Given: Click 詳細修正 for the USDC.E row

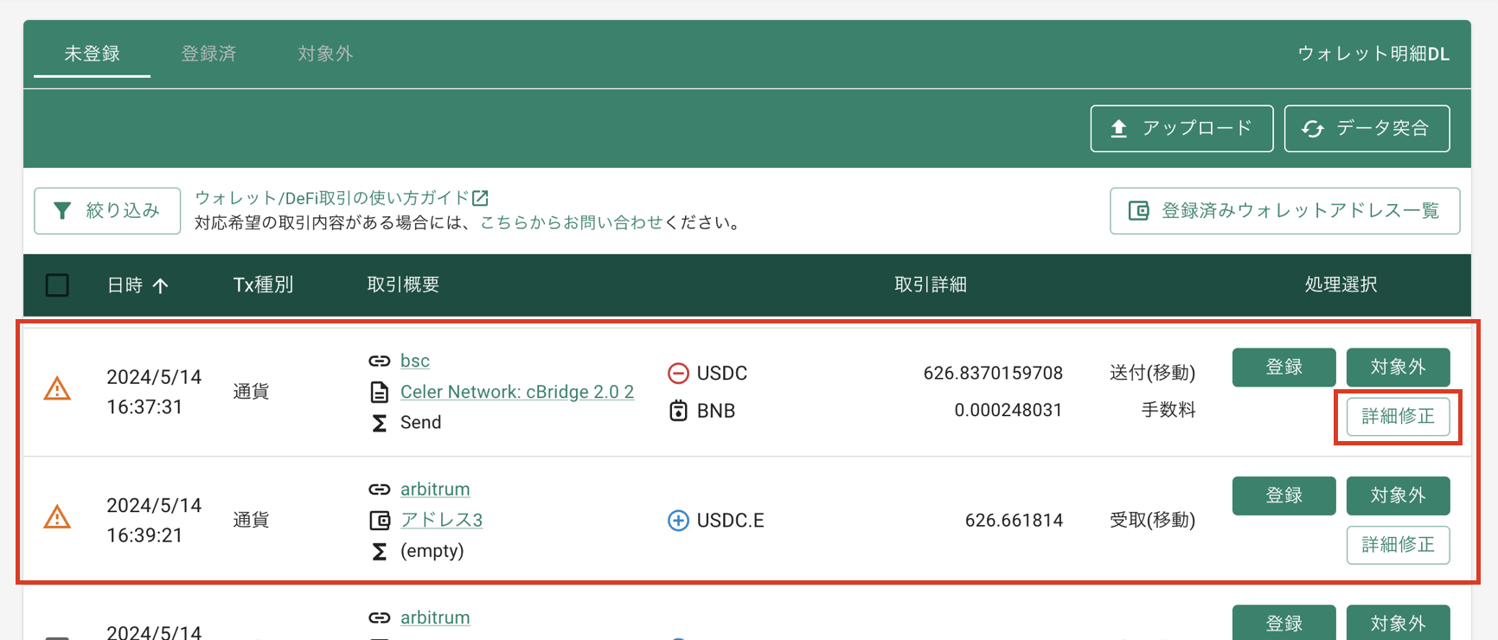Looking at the screenshot, I should click(x=1398, y=545).
